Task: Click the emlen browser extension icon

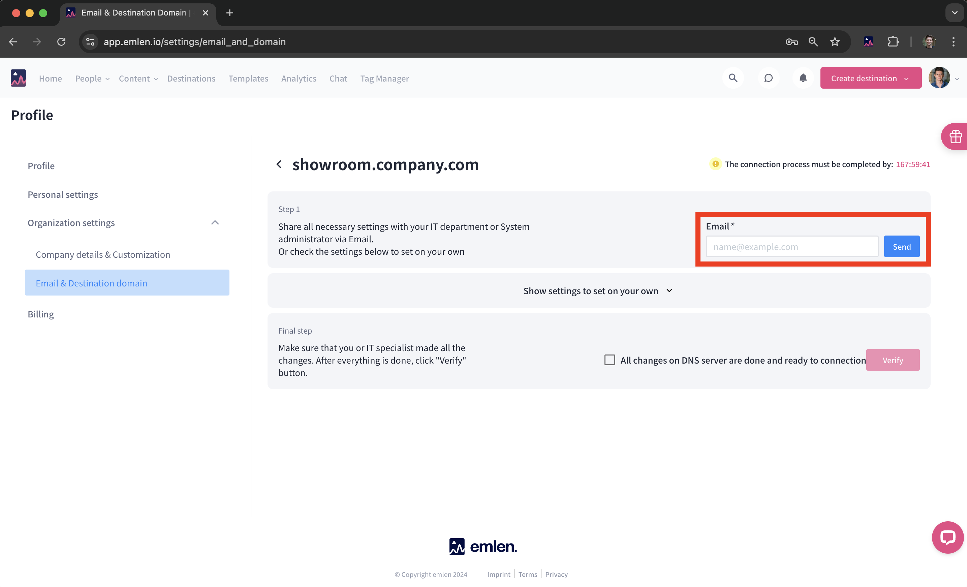Action: (x=868, y=41)
